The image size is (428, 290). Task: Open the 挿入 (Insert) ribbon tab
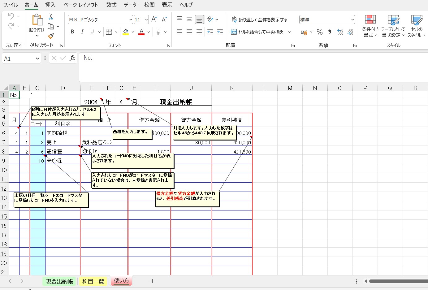[50, 5]
